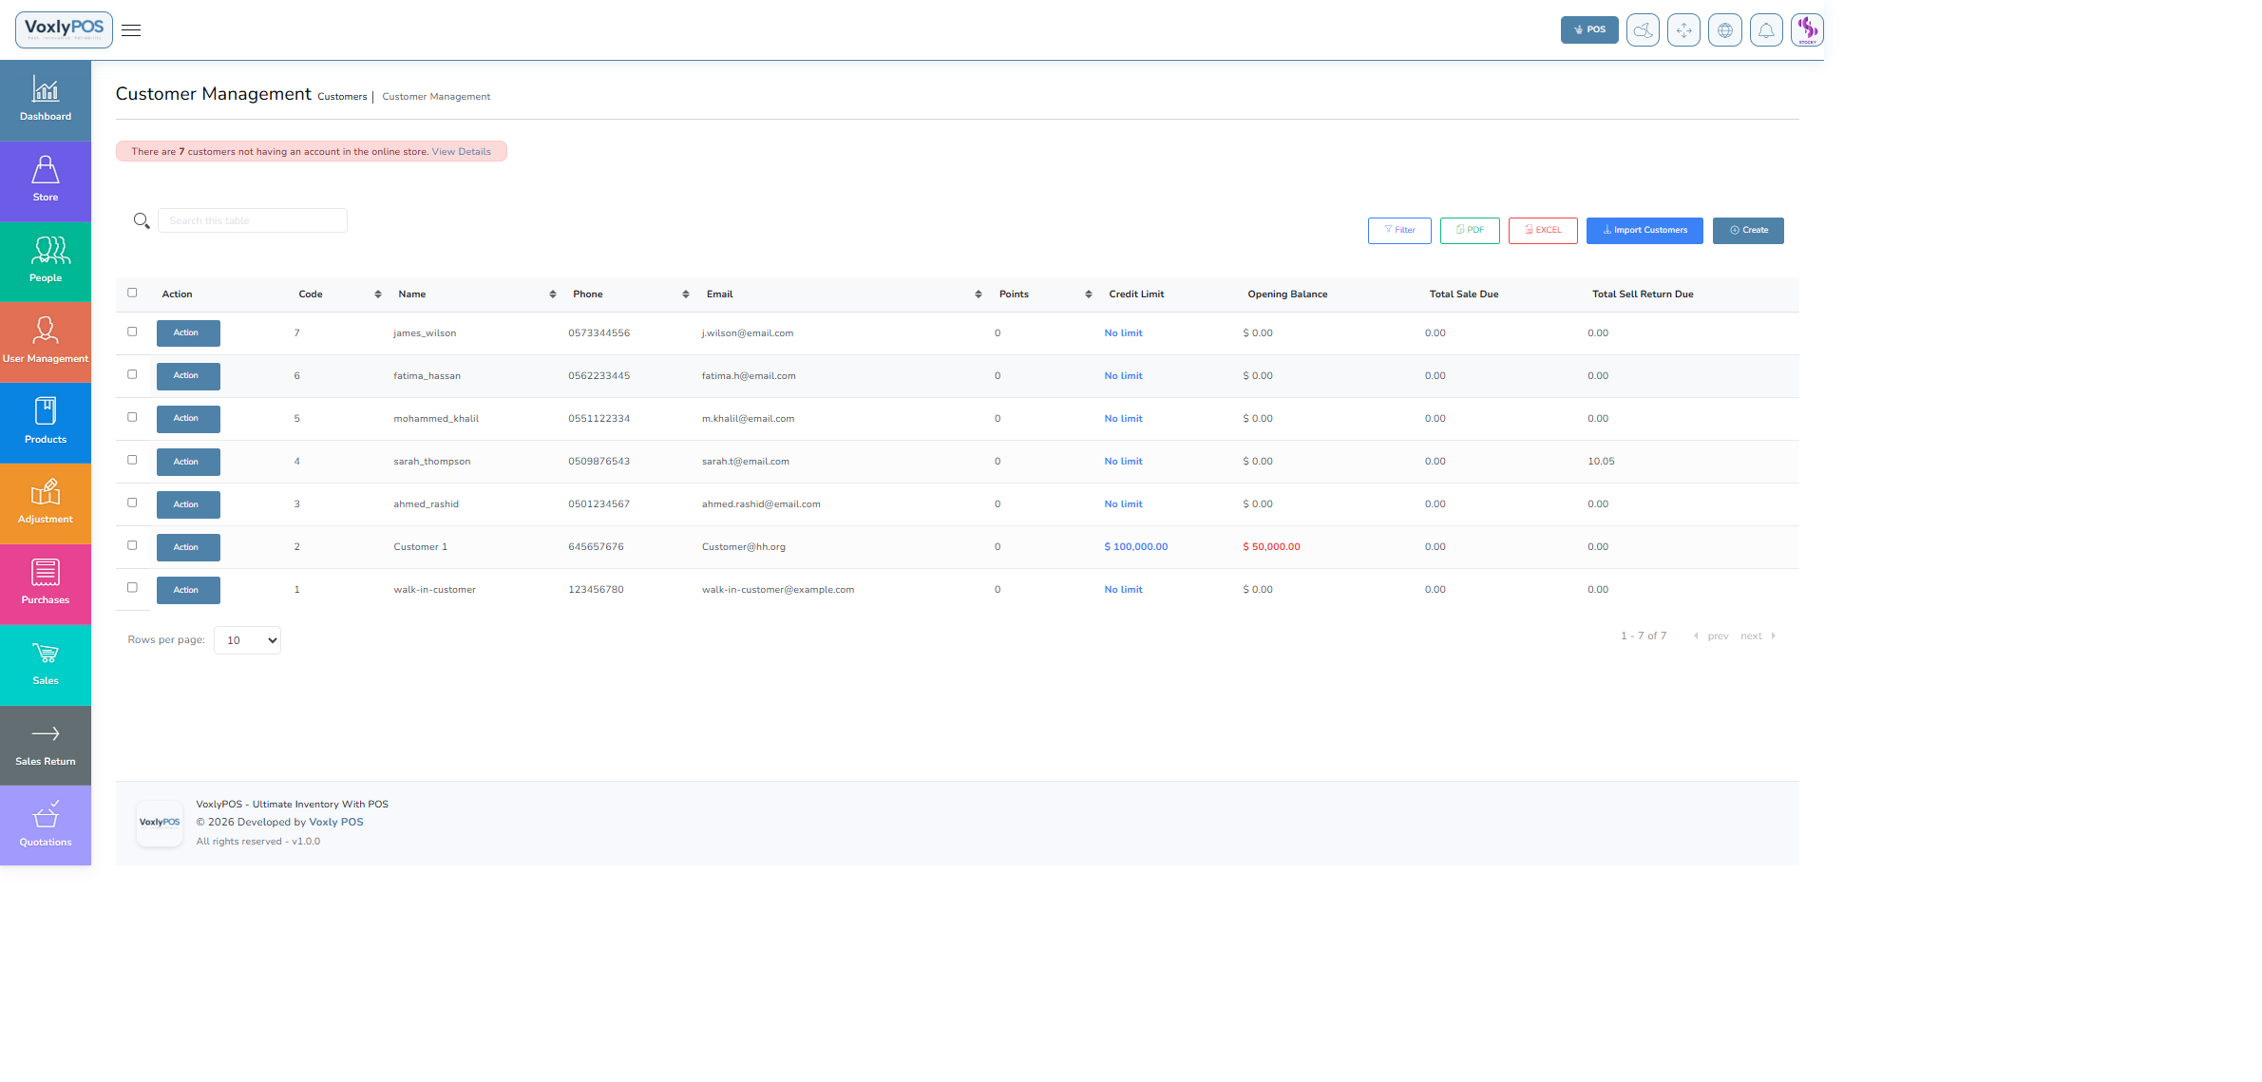Open Products from the sidebar
Image resolution: width=2262 pixels, height=1082 pixels.
(45, 421)
